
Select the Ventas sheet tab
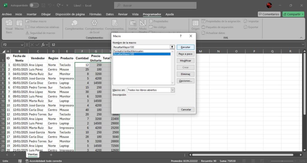tap(32, 154)
